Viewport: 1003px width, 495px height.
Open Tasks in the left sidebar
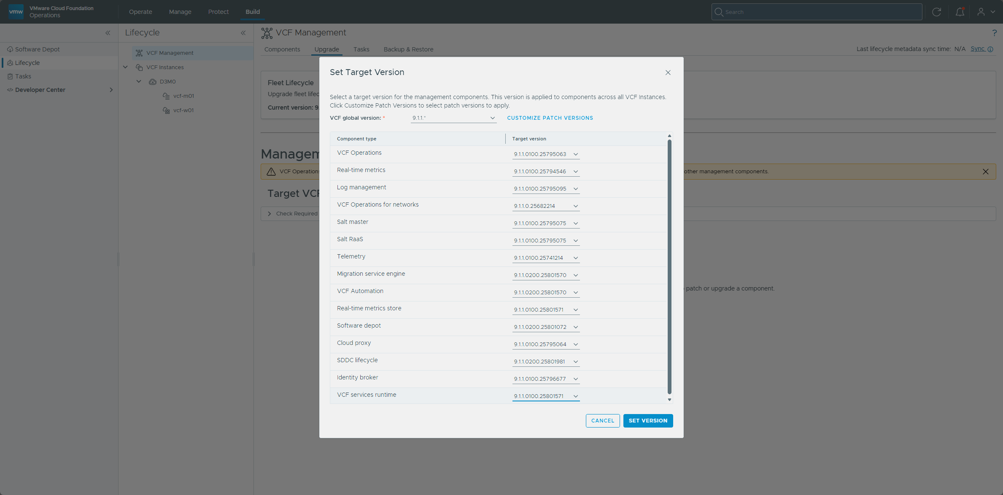(x=23, y=76)
